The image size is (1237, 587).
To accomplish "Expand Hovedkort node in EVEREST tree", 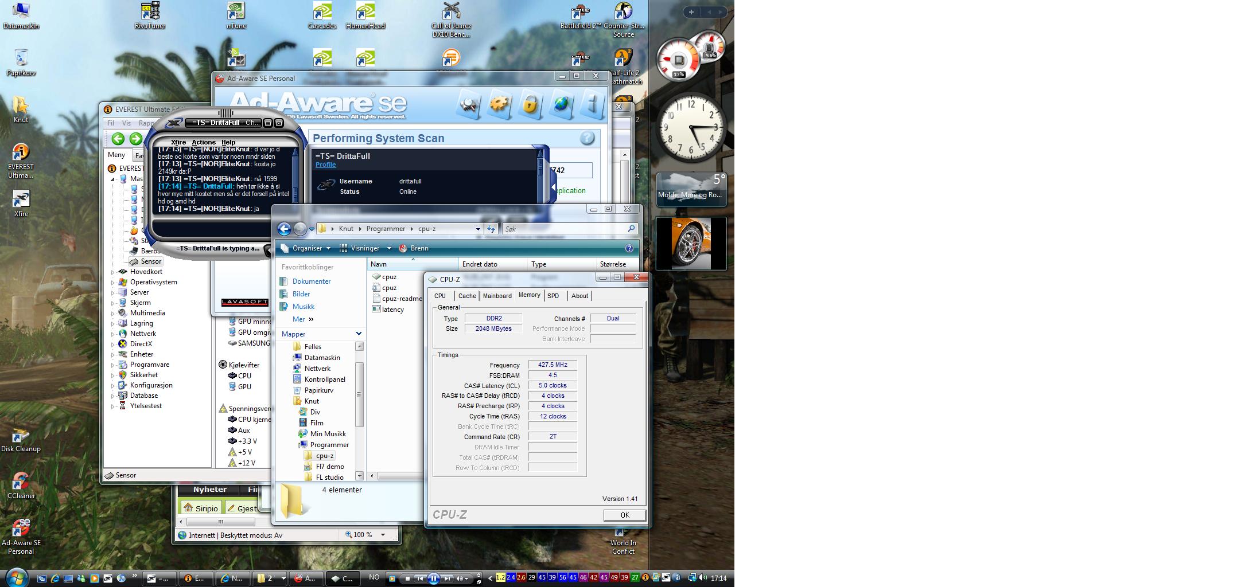I will pyautogui.click(x=113, y=272).
